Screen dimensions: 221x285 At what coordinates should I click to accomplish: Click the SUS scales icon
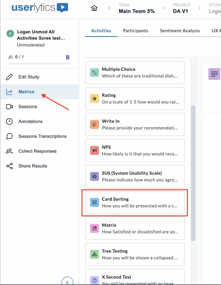(x=95, y=176)
